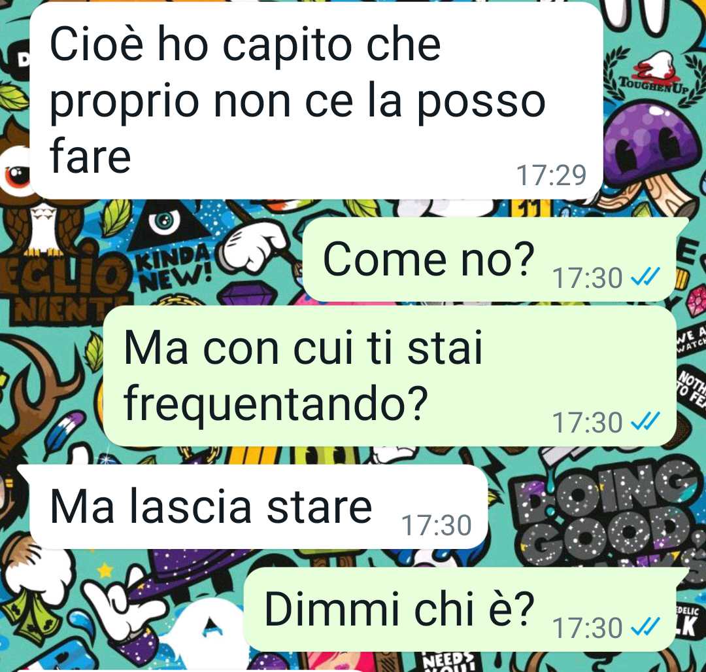706x672 pixels.
Task: Tap the 17:29 timestamp
Action: pyautogui.click(x=551, y=175)
